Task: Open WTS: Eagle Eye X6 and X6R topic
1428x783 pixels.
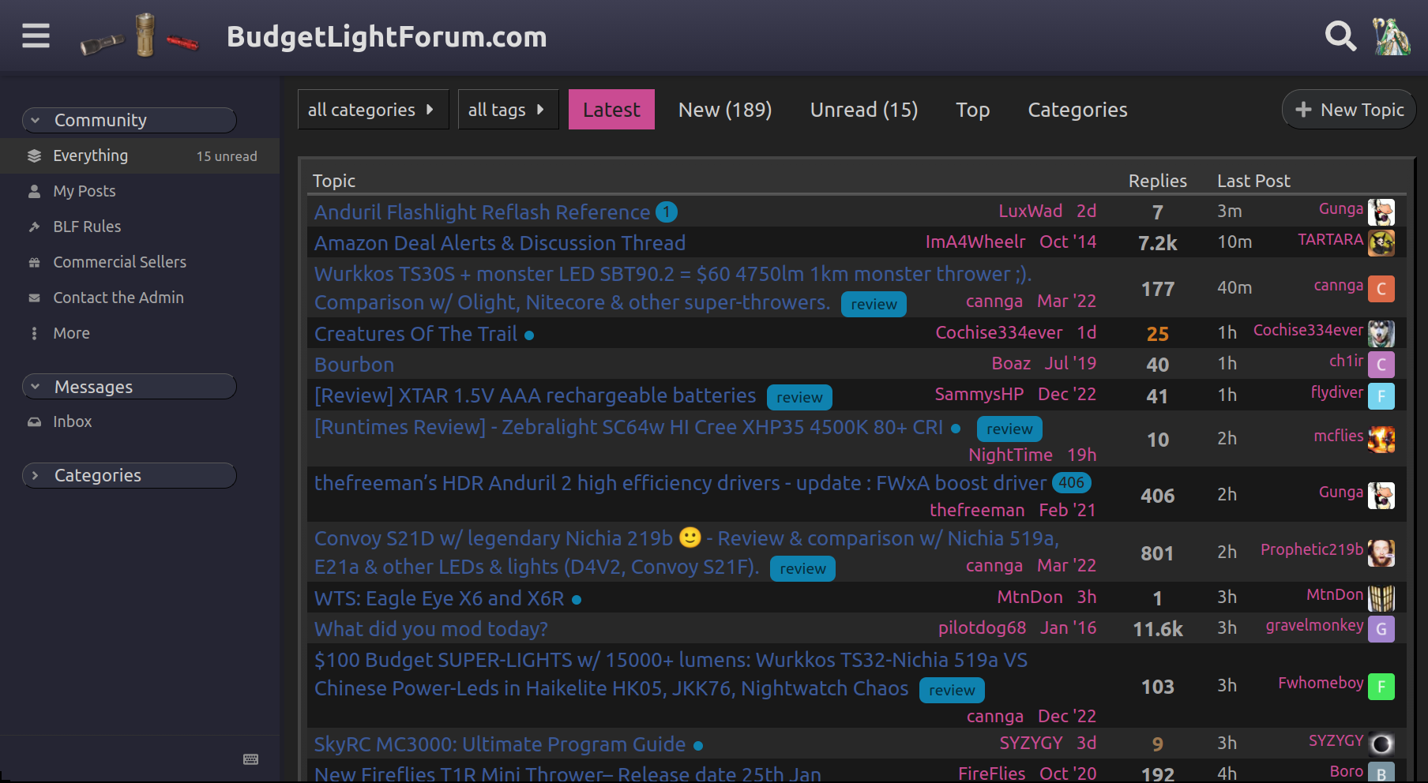Action: (439, 598)
